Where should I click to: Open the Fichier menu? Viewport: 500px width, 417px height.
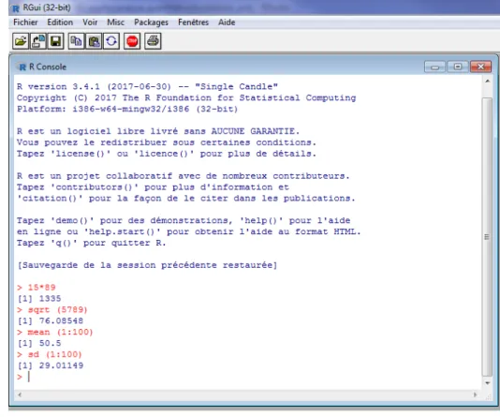(x=25, y=22)
